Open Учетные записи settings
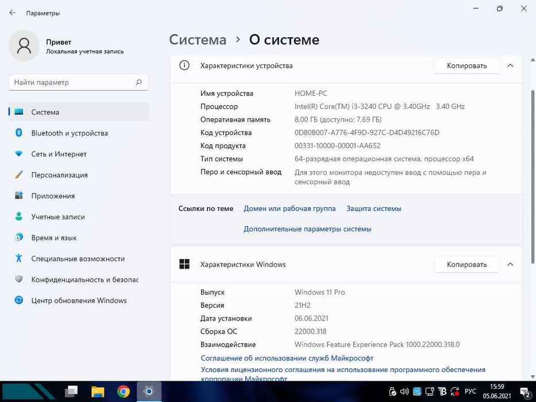Screen dimensions: 536x402 (78, 217)
